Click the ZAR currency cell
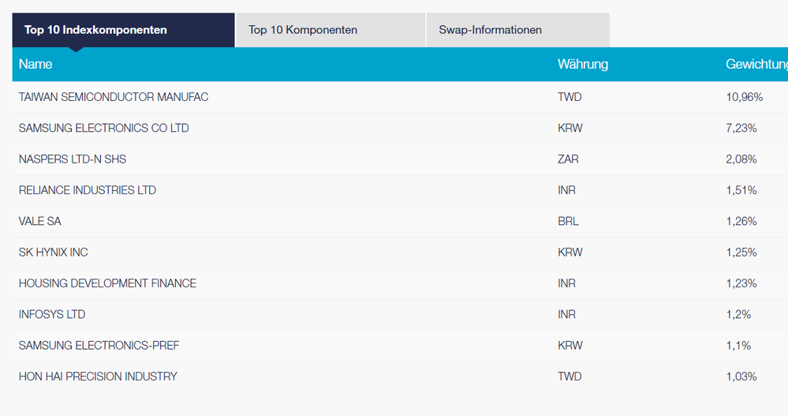This screenshot has height=416, width=788. pyautogui.click(x=568, y=159)
